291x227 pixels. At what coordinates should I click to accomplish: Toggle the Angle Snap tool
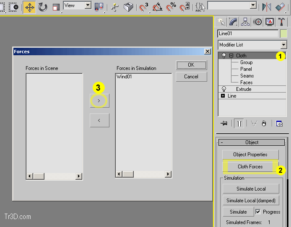point(157,7)
